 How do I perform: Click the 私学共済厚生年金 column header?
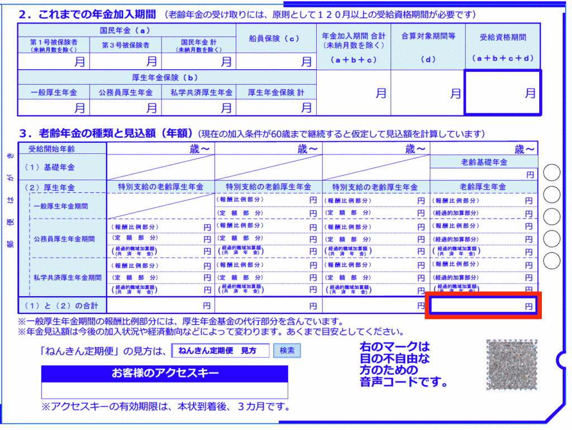click(x=199, y=93)
